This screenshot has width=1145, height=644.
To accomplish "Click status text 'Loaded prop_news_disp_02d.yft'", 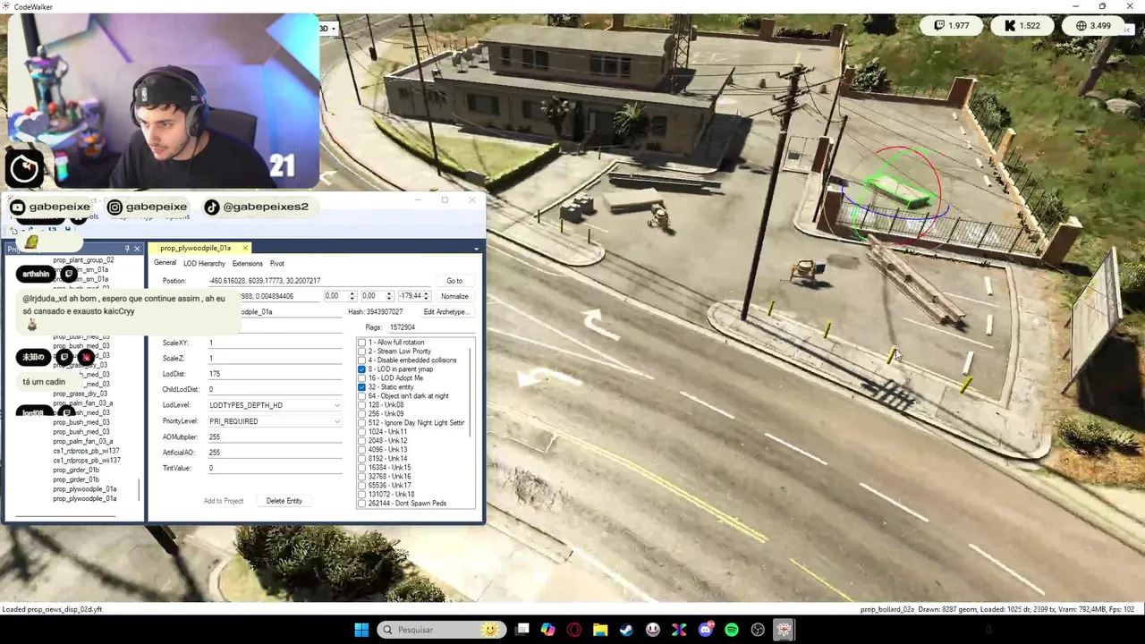I will [x=52, y=609].
